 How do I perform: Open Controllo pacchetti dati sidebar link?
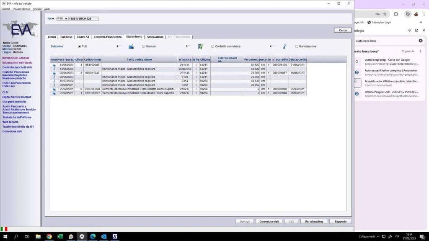click(17, 67)
